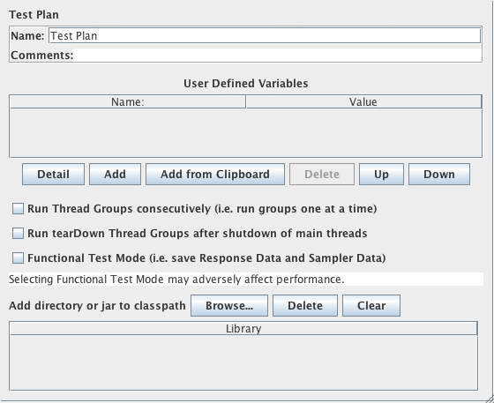
Task: Enable Run Thread Groups consecutively
Action: [18, 209]
